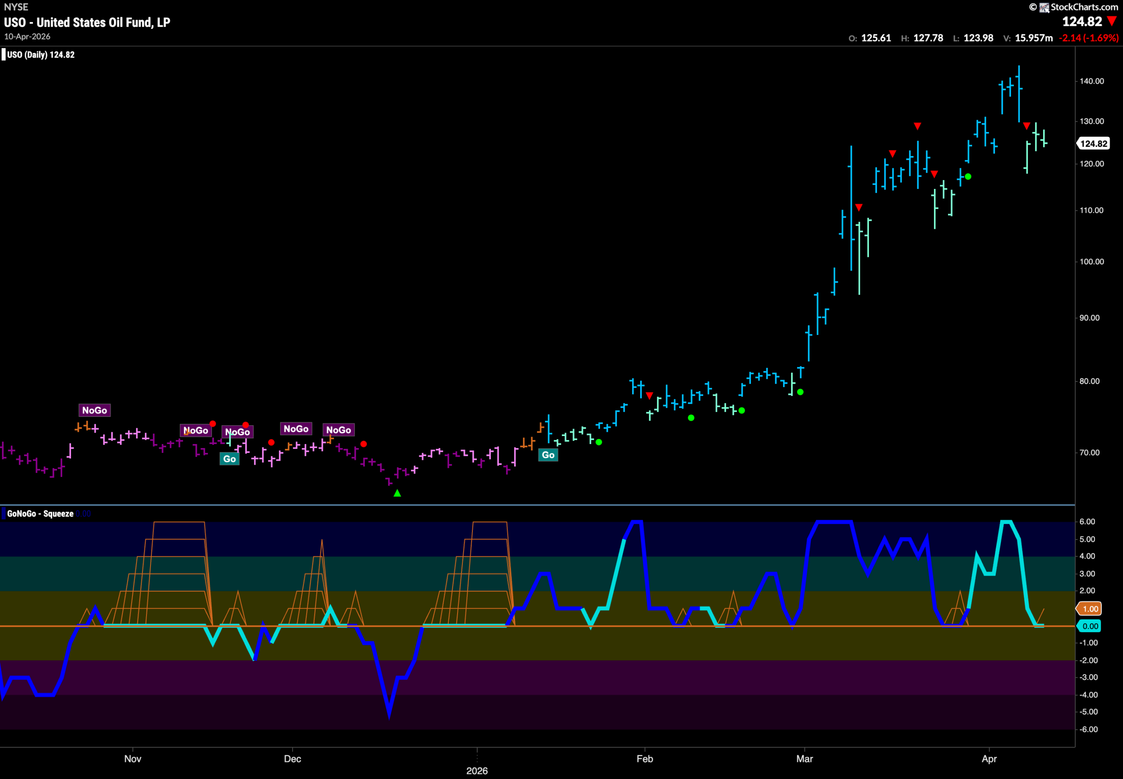
Task: Click the Dec label on time axis
Action: (292, 759)
